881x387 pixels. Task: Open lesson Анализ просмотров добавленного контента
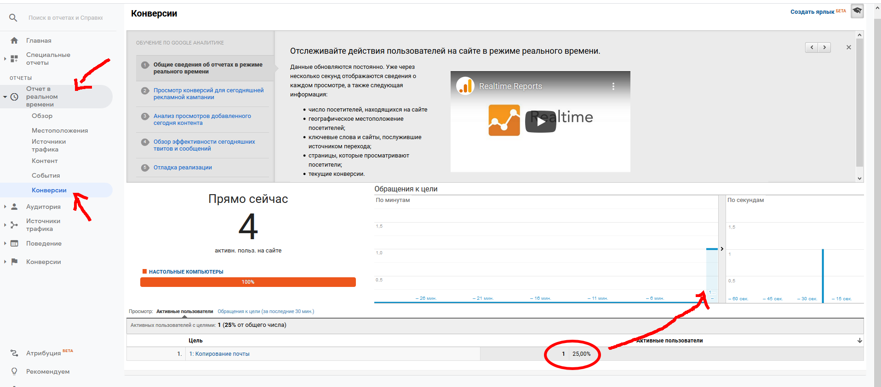(202, 119)
